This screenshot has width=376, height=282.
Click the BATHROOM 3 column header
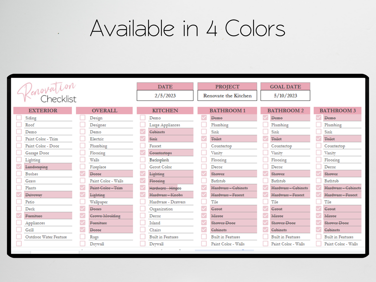click(337, 111)
